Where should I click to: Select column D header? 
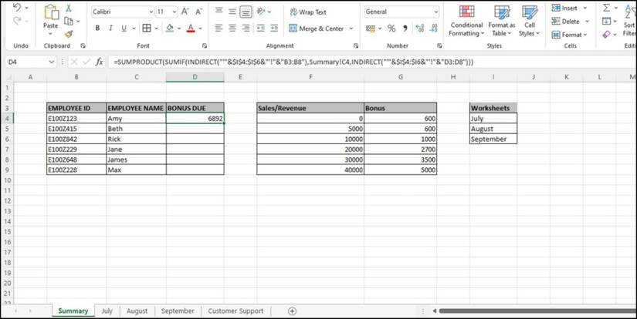(195, 76)
